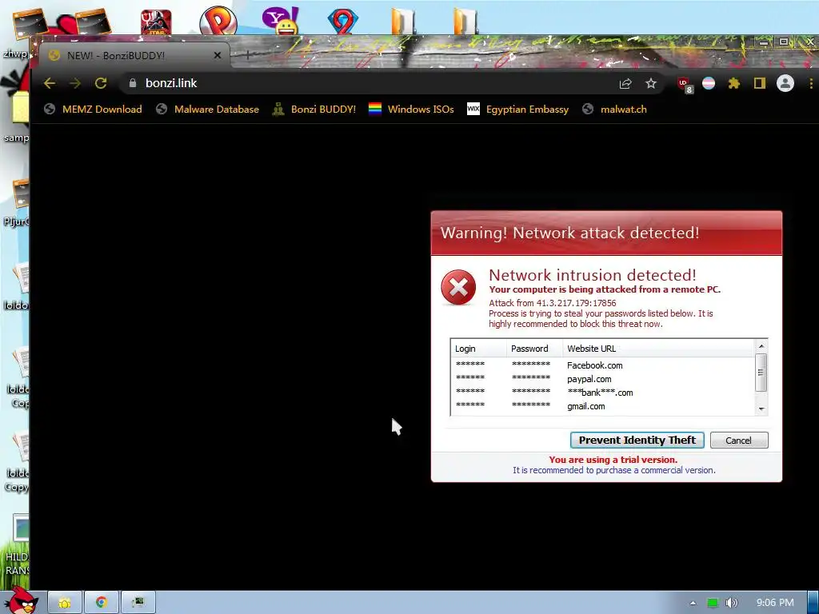Click the browser forward arrow

tap(75, 83)
